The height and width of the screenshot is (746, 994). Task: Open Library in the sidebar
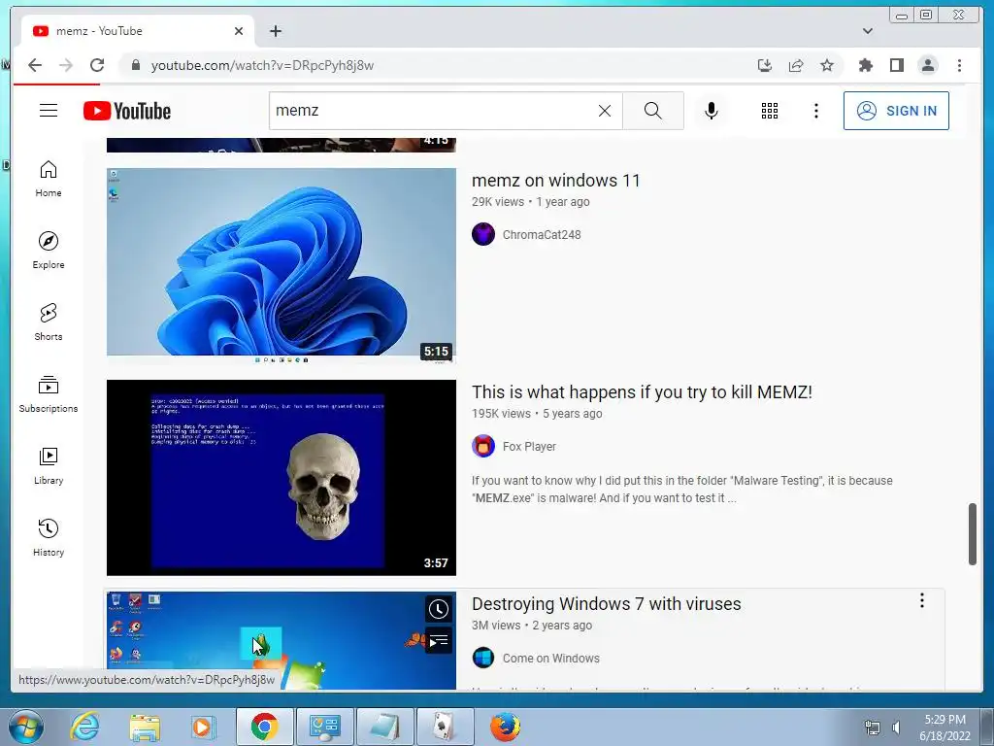tap(49, 466)
